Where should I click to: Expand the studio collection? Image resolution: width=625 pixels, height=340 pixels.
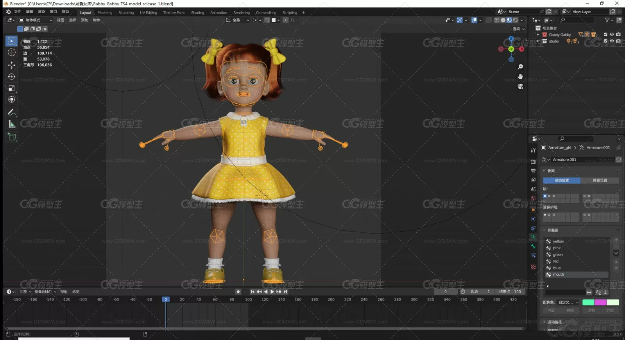click(538, 41)
